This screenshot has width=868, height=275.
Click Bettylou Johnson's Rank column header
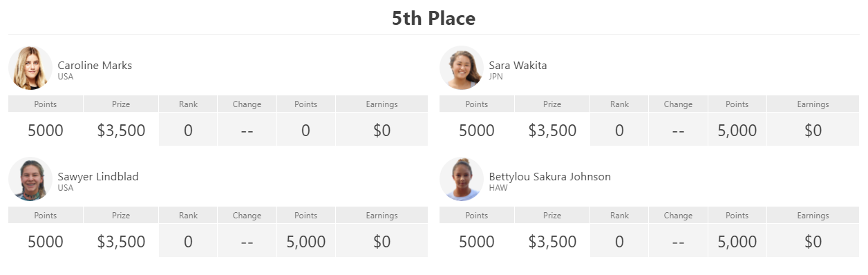pos(619,216)
